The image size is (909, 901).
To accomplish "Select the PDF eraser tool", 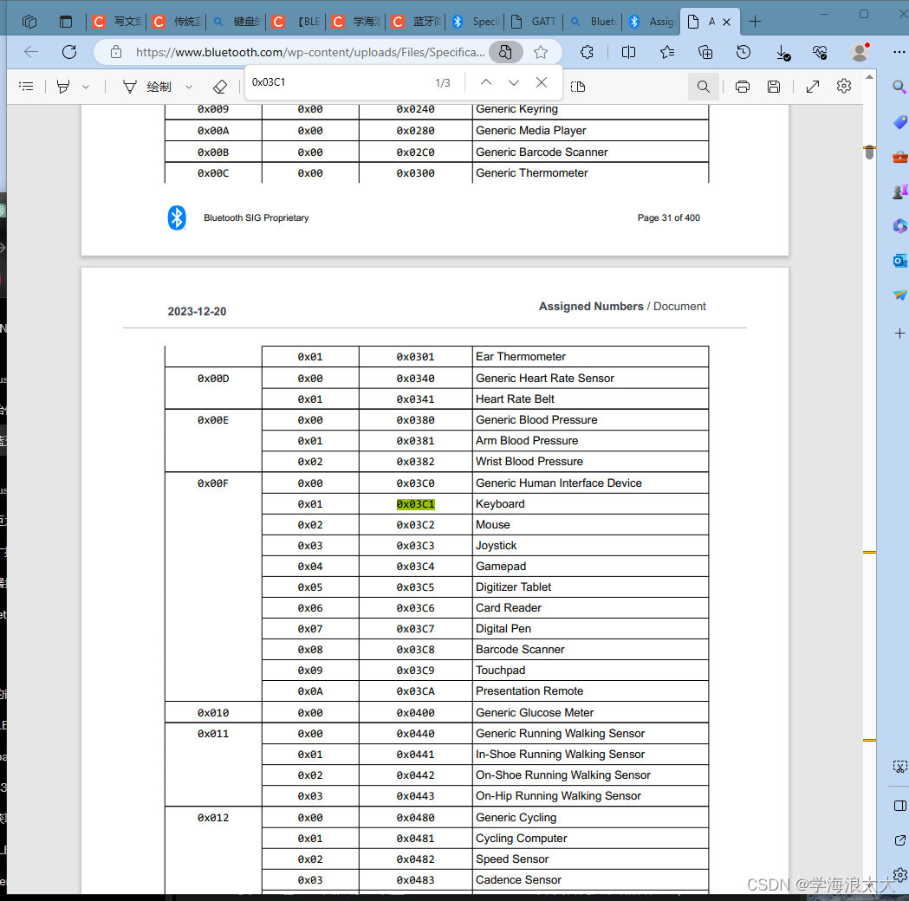I will coord(220,87).
